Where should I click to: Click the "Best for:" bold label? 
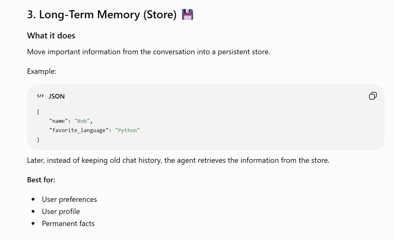[41, 180]
